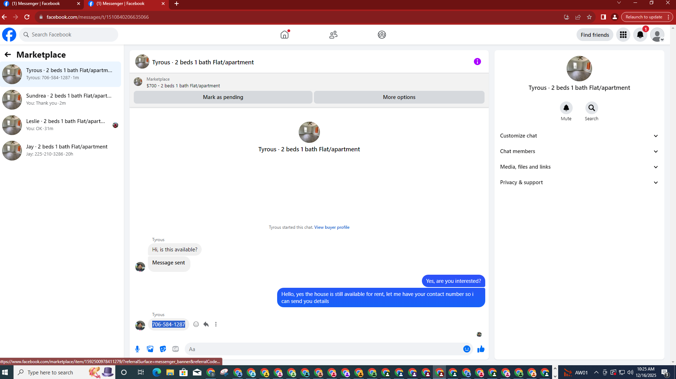
Task: Open the Windows Start menu
Action: [5, 372]
